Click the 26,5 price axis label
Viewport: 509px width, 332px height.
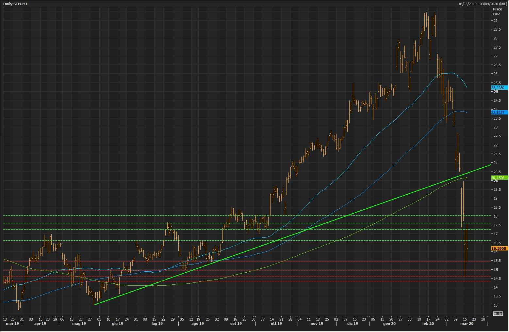click(x=497, y=65)
